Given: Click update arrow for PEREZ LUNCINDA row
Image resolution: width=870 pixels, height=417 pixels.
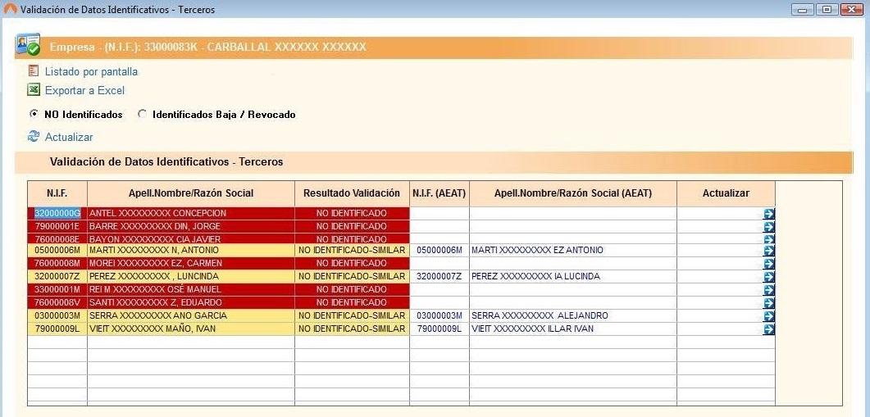Looking at the screenshot, I should (x=768, y=278).
